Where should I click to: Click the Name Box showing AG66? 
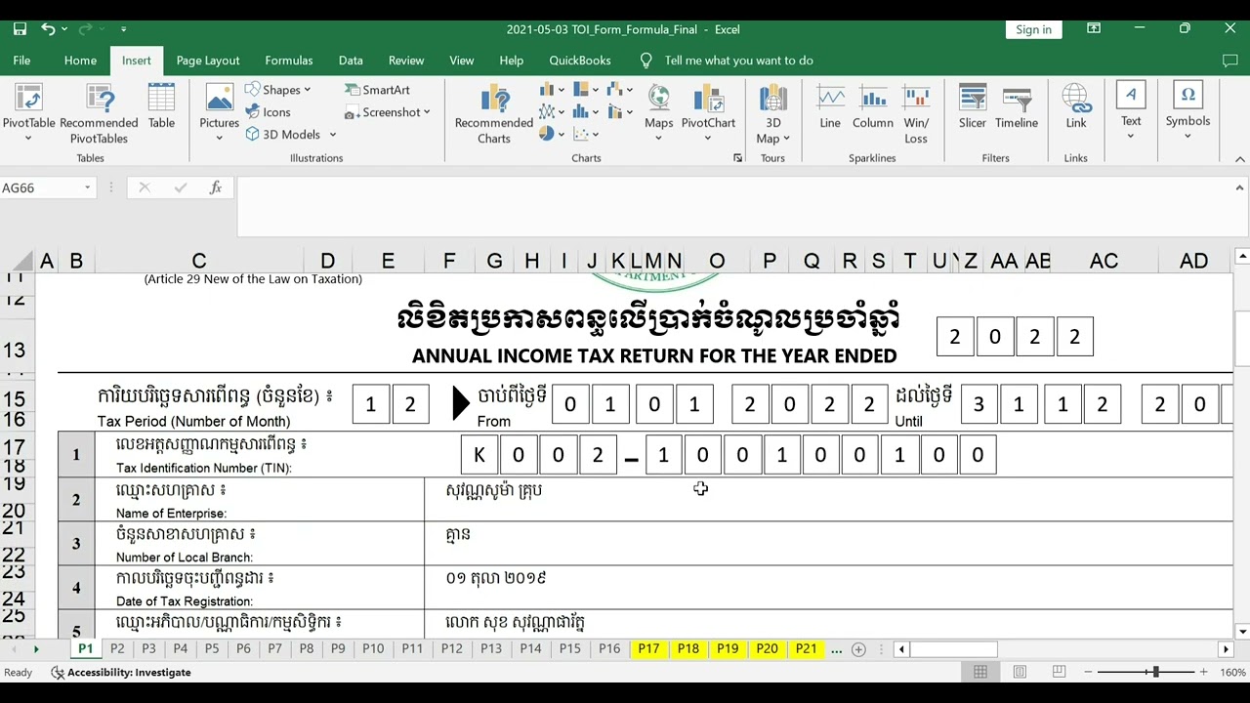coord(39,187)
